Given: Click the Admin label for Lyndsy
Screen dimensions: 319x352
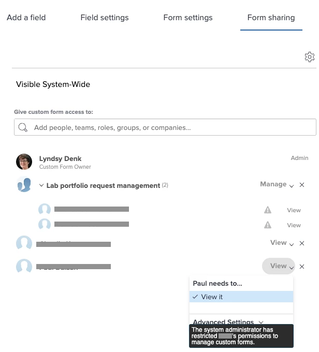Looking at the screenshot, I should pos(299,158).
